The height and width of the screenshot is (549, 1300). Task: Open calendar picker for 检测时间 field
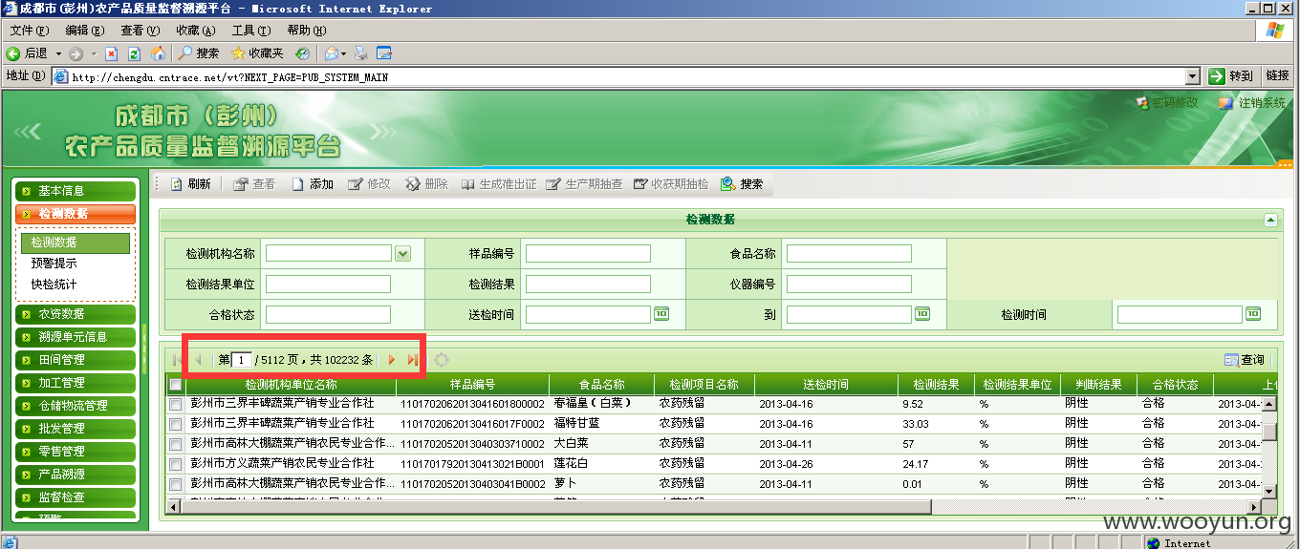(x=1252, y=313)
